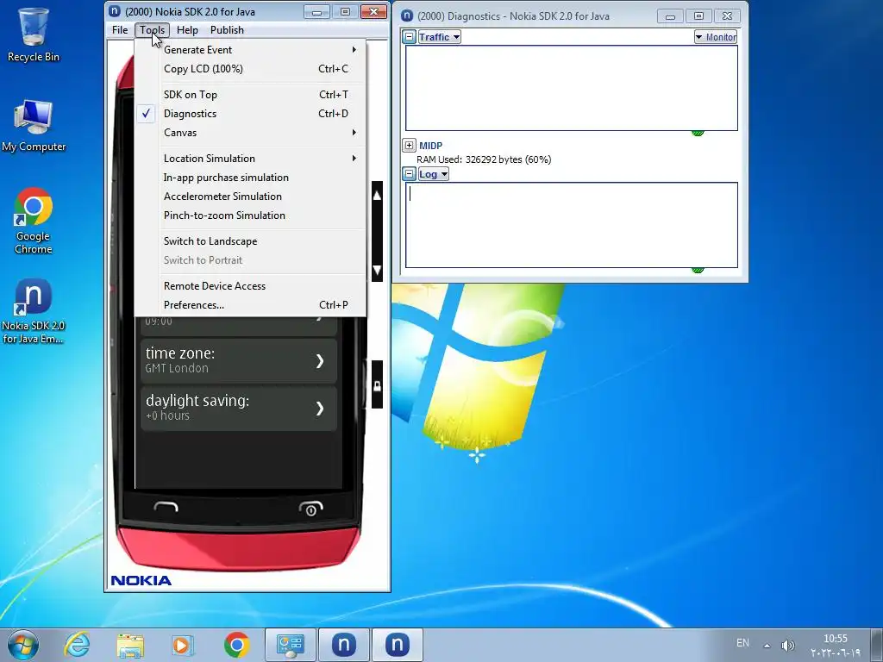Switch to Landscape orientation

pyautogui.click(x=250, y=241)
